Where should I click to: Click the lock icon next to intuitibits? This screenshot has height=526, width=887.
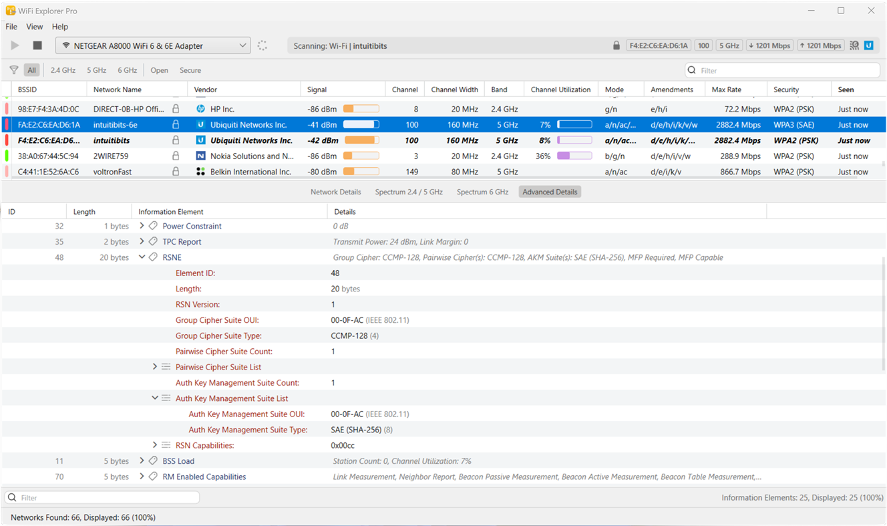(x=176, y=140)
